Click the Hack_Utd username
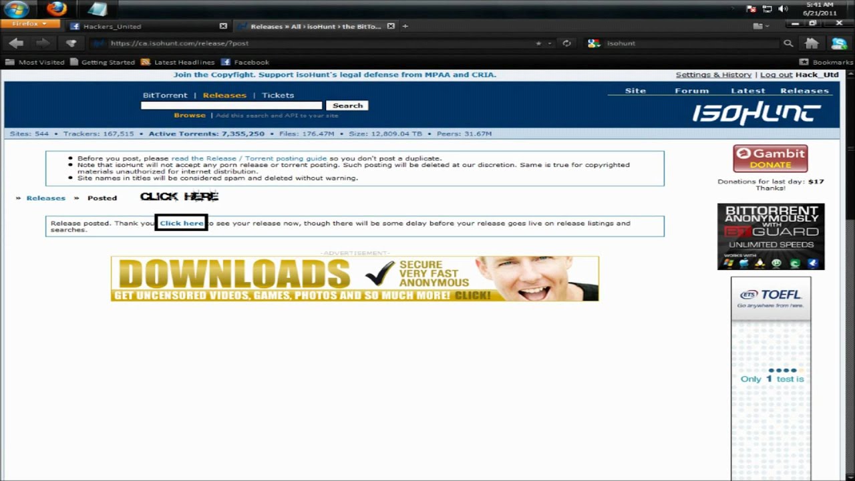 [817, 75]
